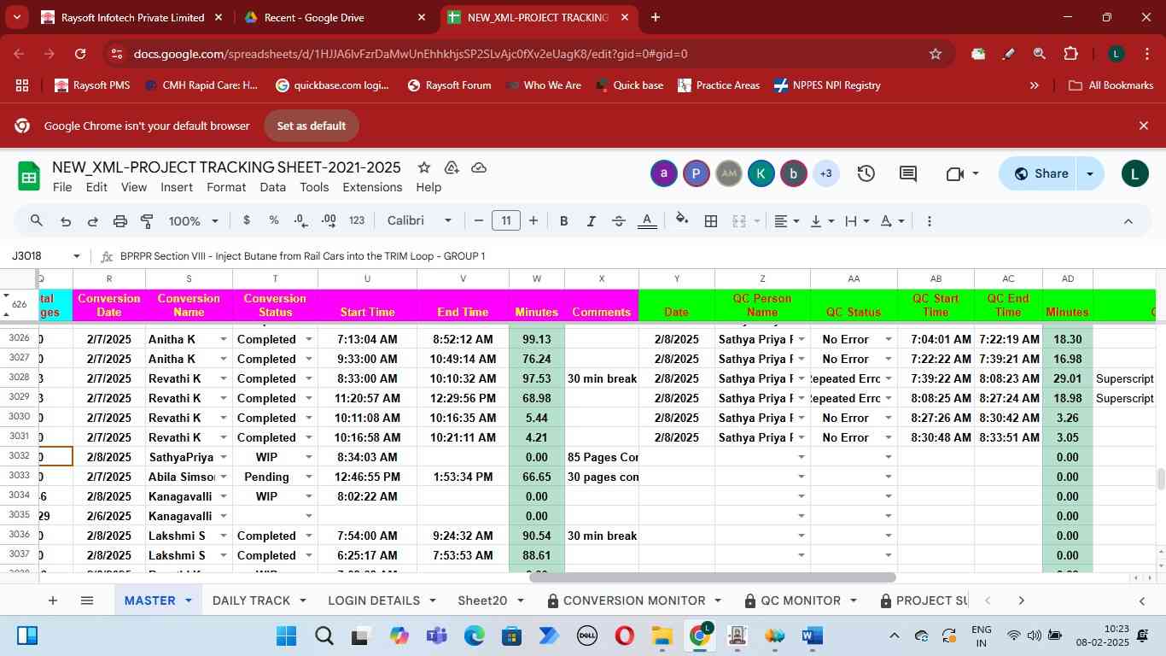Screen dimensions: 1166x656
Task: Open the text rotation dropdown
Action: (x=892, y=221)
